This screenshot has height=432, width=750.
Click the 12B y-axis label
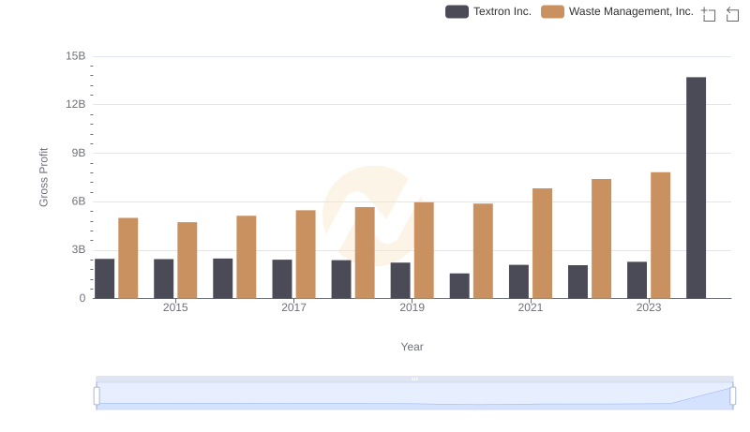[76, 104]
